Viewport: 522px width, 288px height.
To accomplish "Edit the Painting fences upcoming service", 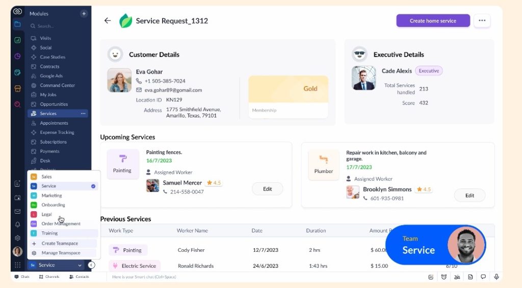I will point(267,189).
